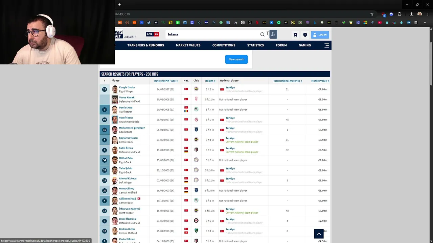Sort by Market value column
The width and height of the screenshot is (433, 243).
click(320, 81)
